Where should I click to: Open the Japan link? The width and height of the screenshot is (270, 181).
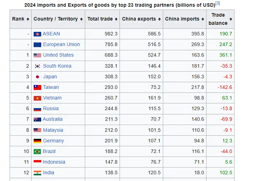tap(50, 77)
